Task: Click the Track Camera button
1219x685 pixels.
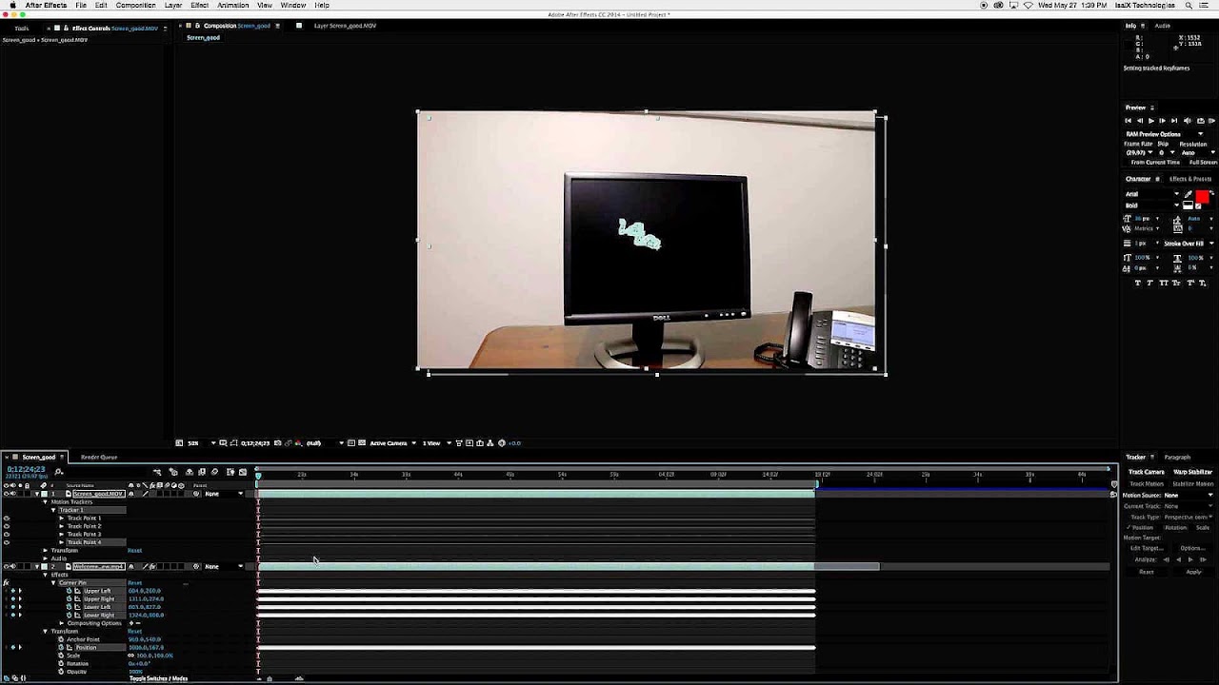Action: tap(1146, 472)
